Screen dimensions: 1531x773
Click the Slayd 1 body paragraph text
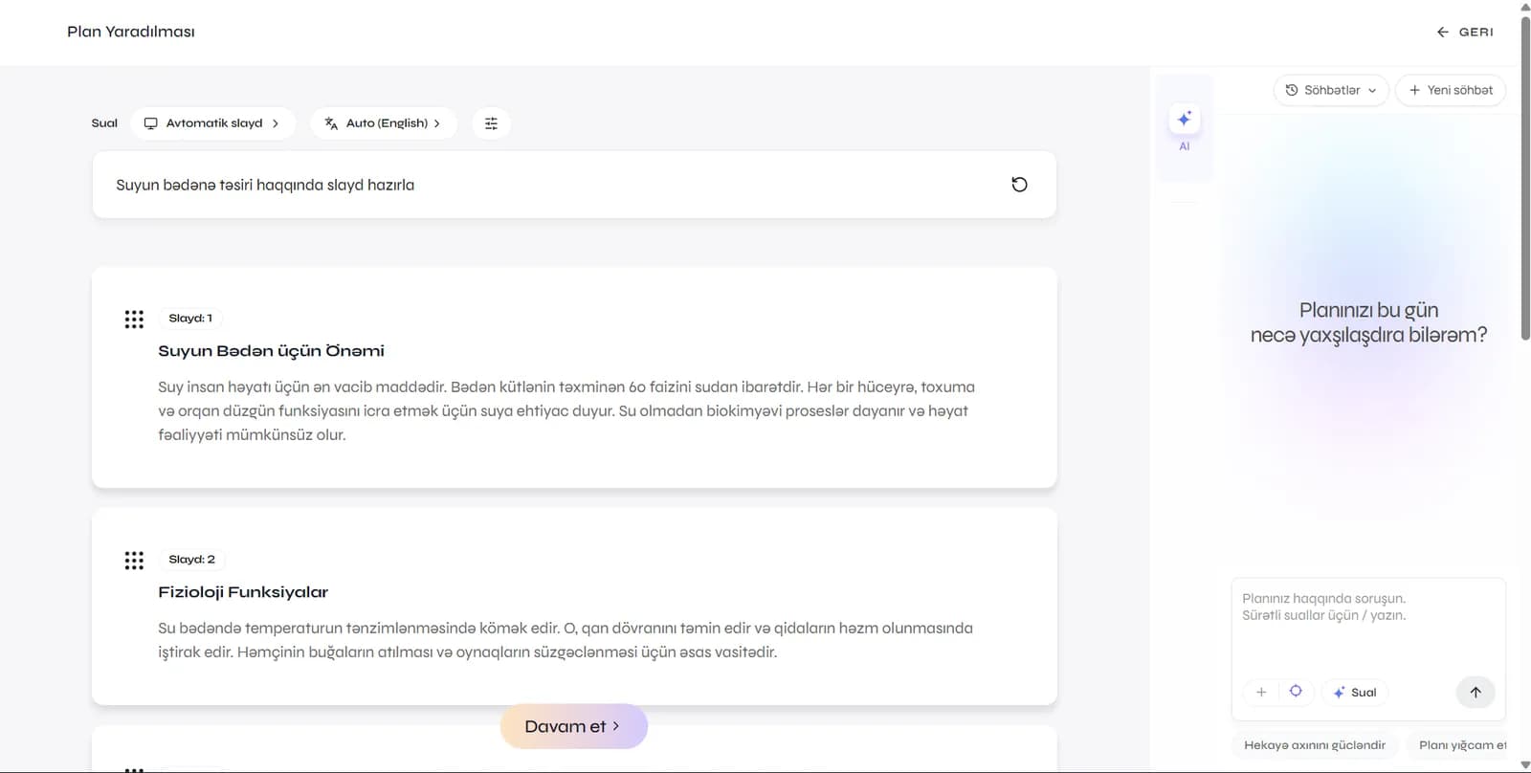click(x=566, y=411)
